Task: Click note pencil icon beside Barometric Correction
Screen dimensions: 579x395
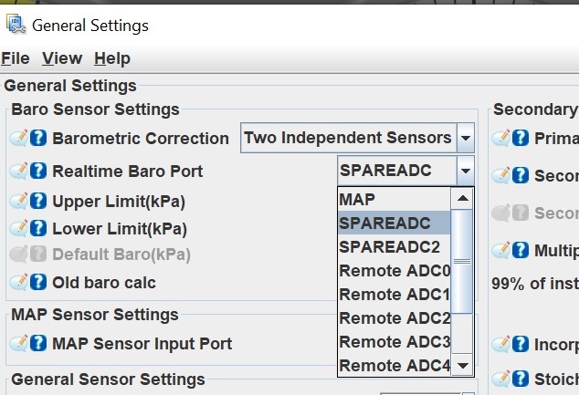Action: click(x=18, y=138)
